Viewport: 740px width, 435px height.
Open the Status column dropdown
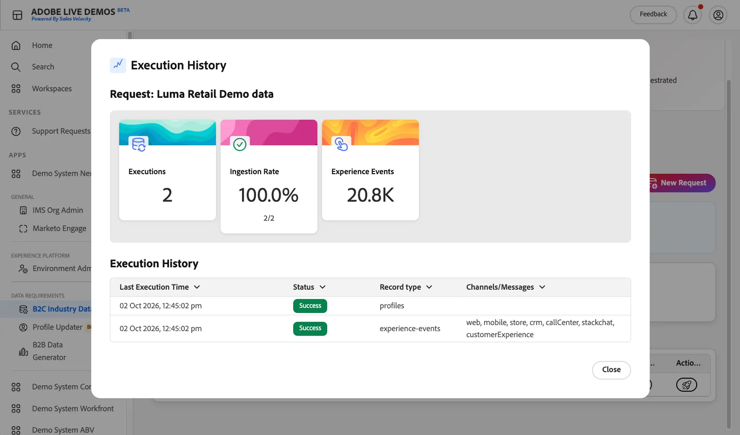323,287
